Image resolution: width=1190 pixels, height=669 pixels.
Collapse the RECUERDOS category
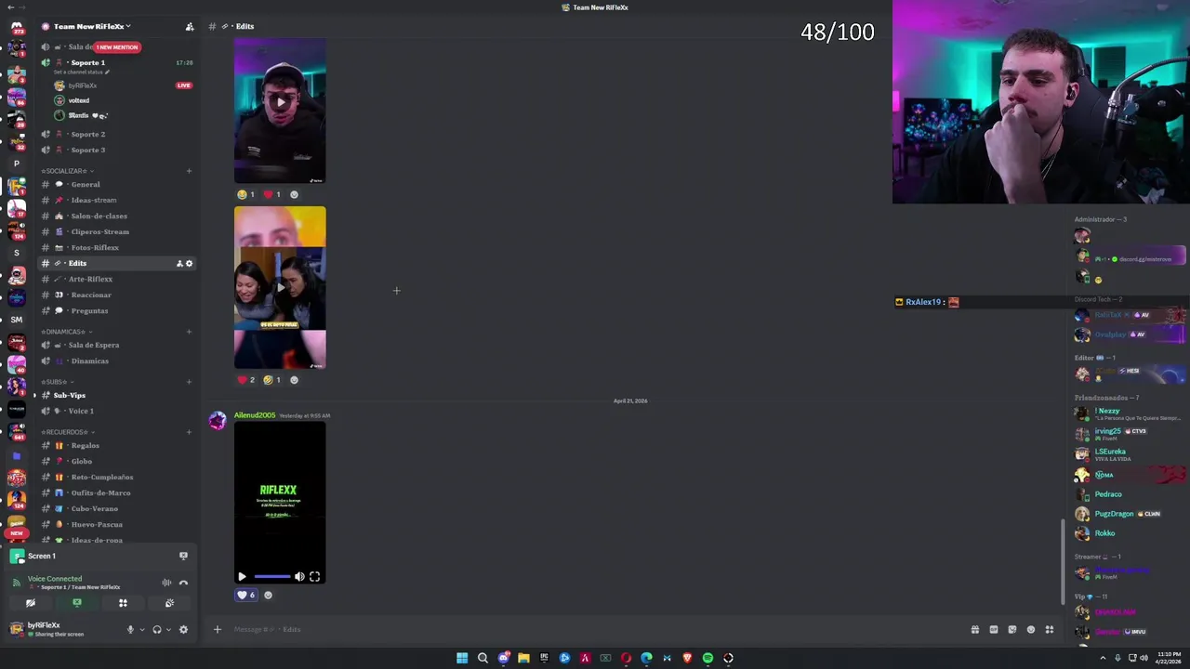(68, 432)
